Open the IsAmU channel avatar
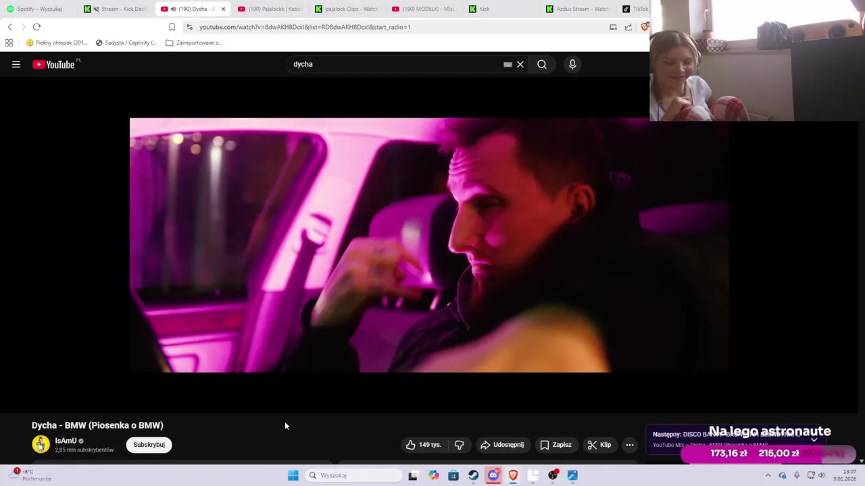865x486 pixels. tap(41, 444)
